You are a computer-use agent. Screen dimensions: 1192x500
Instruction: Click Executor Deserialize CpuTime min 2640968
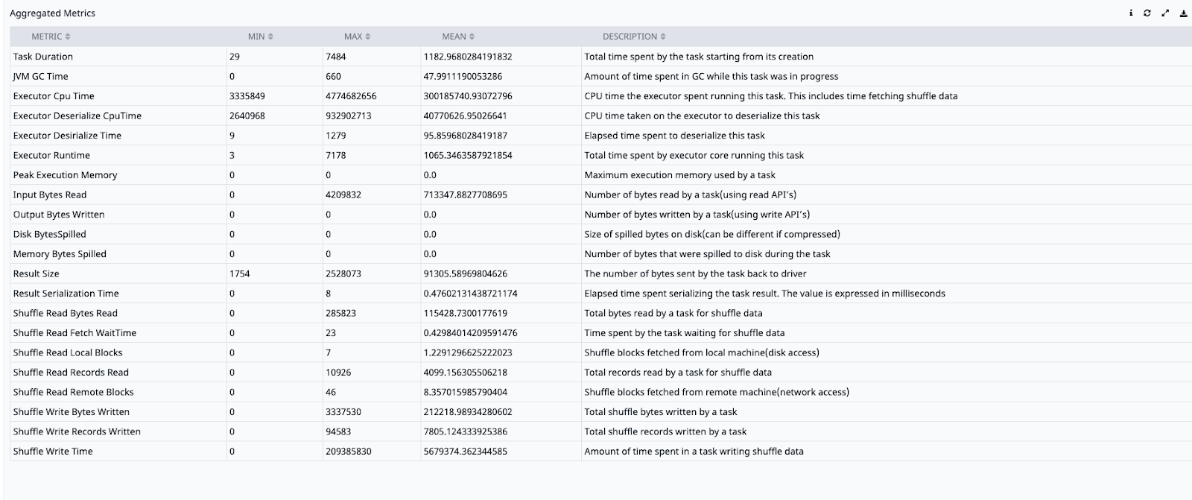(x=247, y=115)
